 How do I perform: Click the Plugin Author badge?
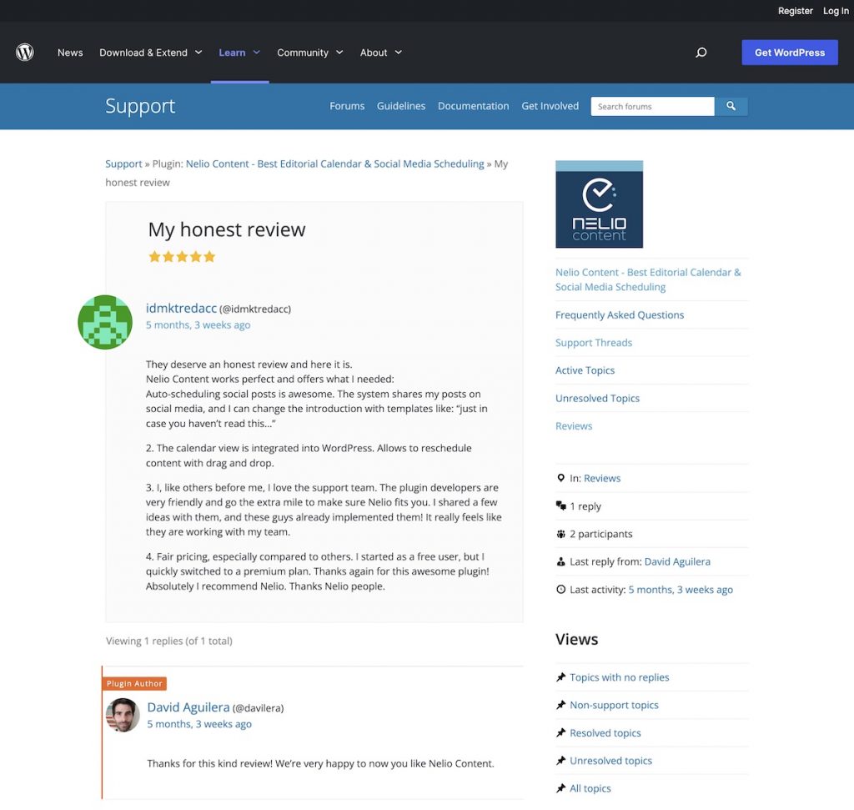point(134,683)
